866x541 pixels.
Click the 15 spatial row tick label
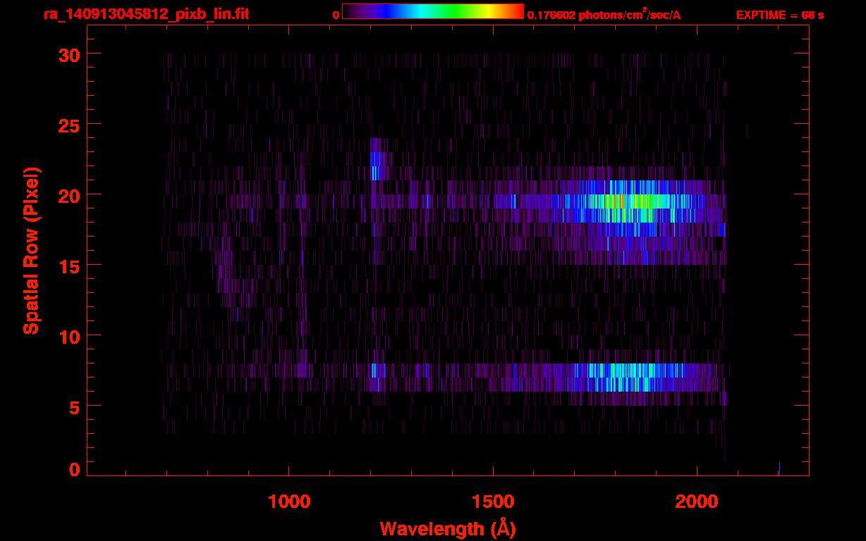click(x=68, y=266)
